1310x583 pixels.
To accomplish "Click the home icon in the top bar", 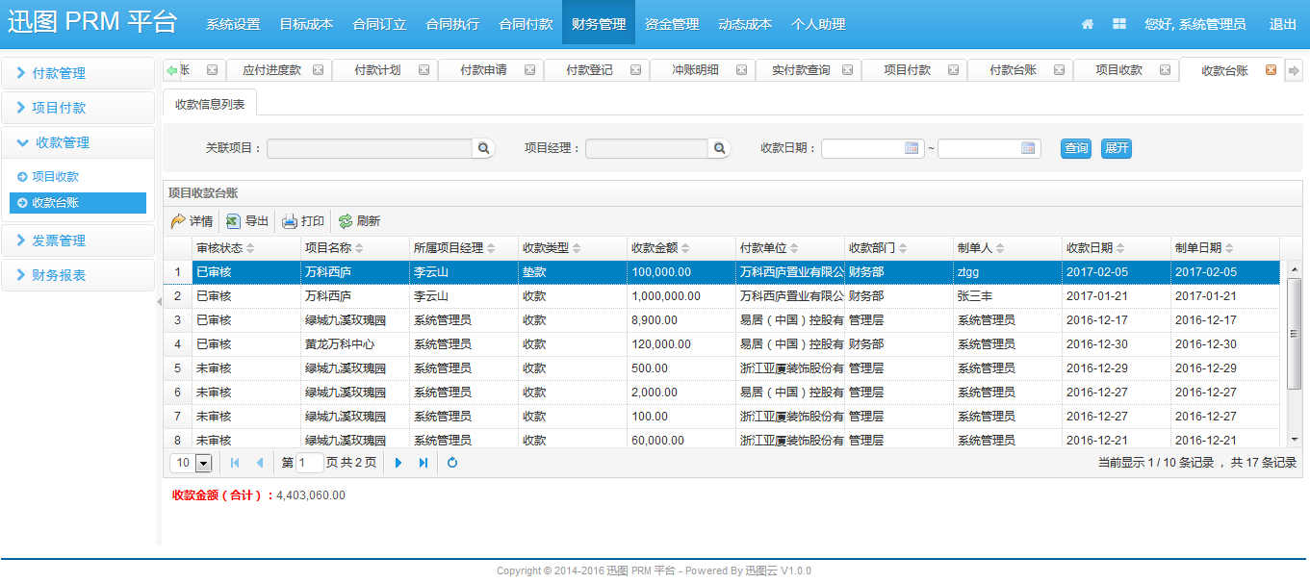I will click(1088, 24).
